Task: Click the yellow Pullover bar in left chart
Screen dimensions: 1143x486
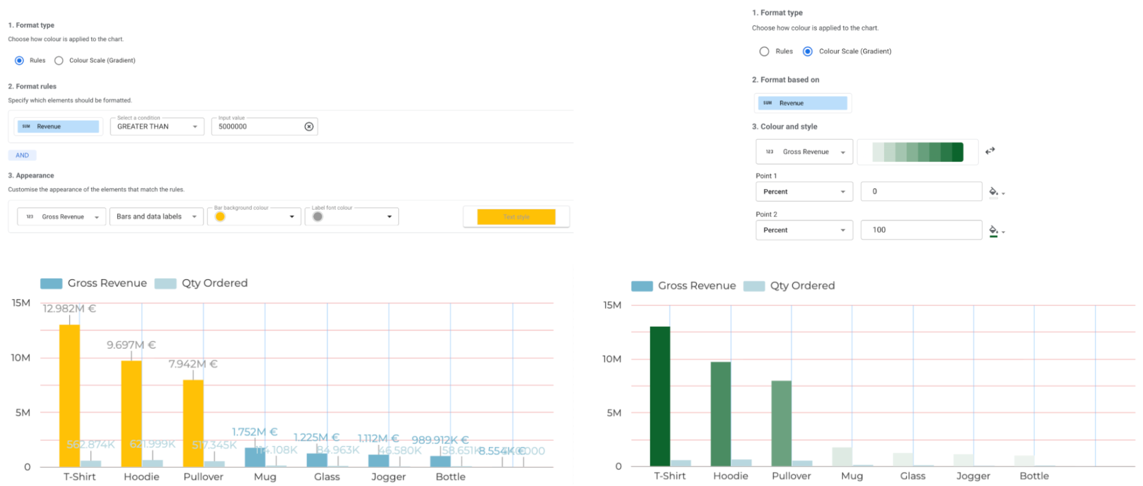Action: (x=193, y=424)
